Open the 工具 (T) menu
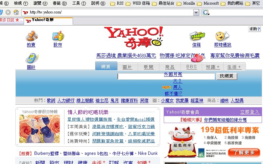Screen dimensions: 263x164 coord(79,3)
